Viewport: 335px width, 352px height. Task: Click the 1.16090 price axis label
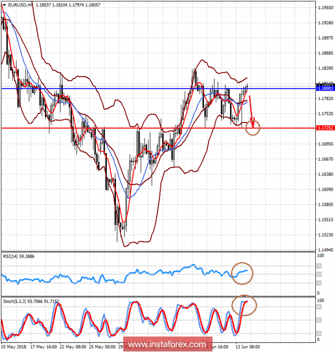pos(325,189)
